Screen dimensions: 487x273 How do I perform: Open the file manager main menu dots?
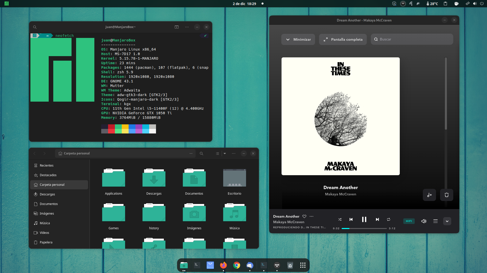(x=234, y=153)
